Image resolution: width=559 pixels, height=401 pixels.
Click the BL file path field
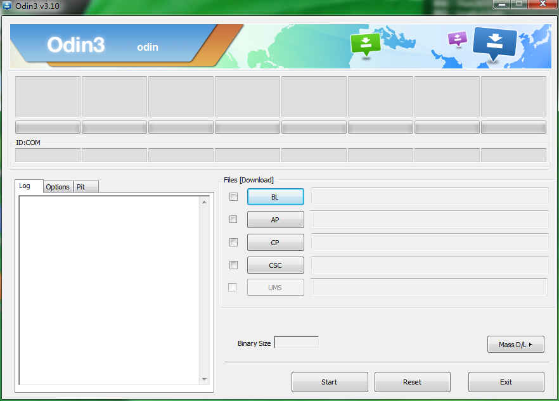[x=429, y=196]
